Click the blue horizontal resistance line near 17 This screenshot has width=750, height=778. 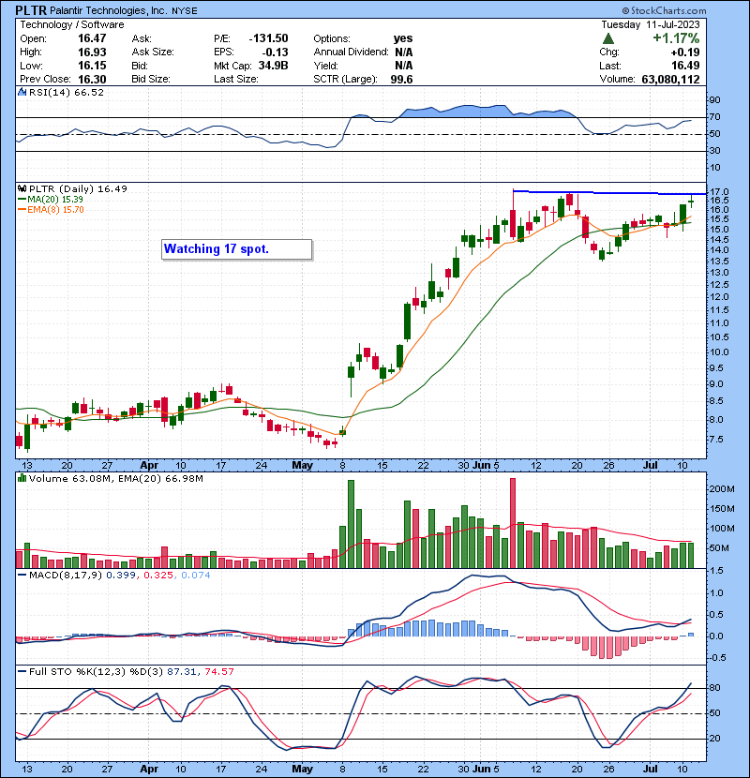pos(609,192)
